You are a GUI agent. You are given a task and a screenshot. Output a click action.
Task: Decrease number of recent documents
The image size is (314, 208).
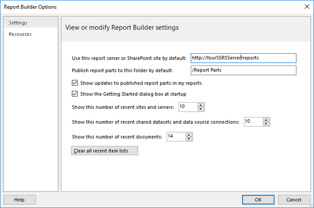[x=189, y=139]
